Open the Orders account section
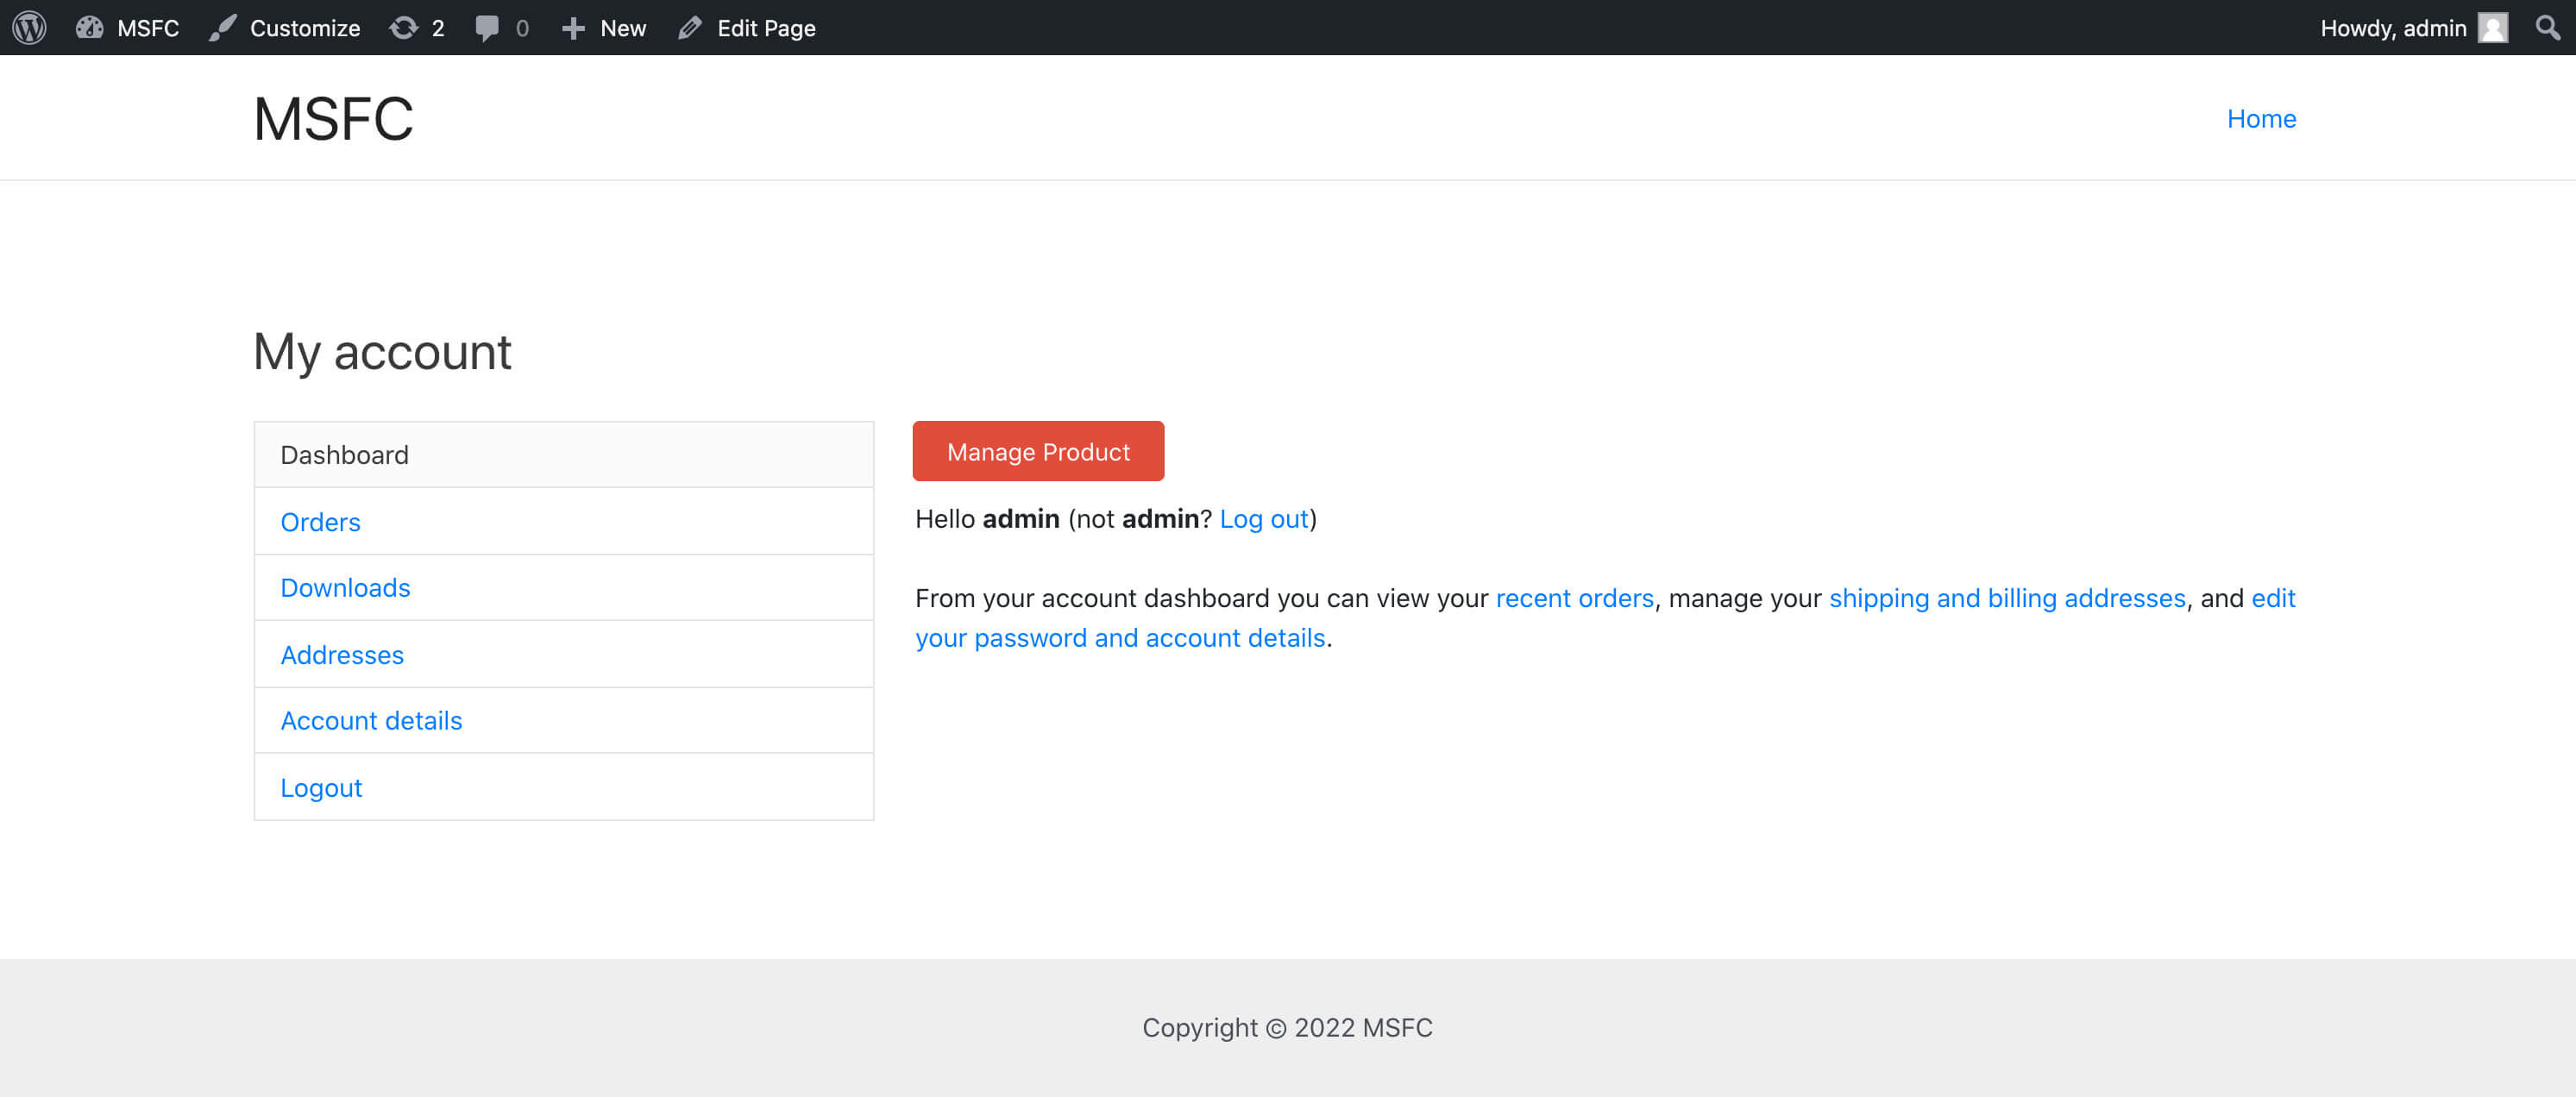2576x1097 pixels. (320, 522)
